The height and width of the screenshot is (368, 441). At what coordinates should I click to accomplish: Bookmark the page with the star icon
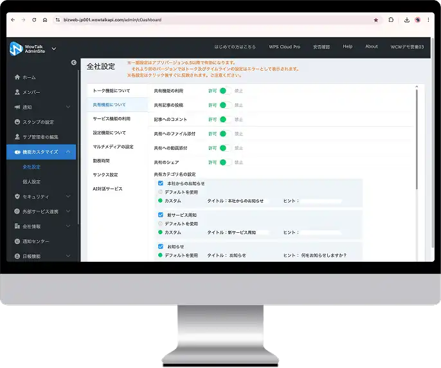375,20
